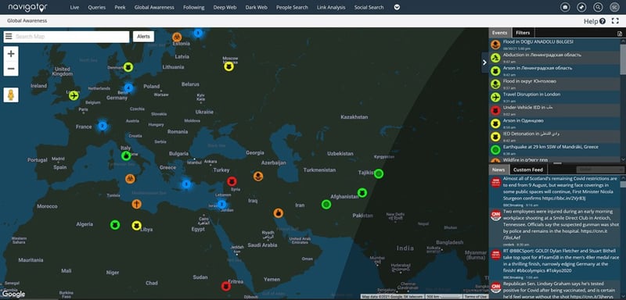Viewport: 626px width, 300px height.
Task: Select the 'Flood in DOĞU ANADOLU BöLGESİ' event
Action: [555, 45]
